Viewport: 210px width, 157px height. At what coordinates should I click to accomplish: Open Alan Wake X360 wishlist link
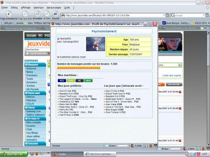pos(114,104)
